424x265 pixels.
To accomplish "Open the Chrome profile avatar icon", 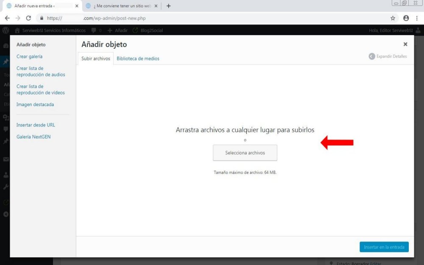I will pos(406,18).
